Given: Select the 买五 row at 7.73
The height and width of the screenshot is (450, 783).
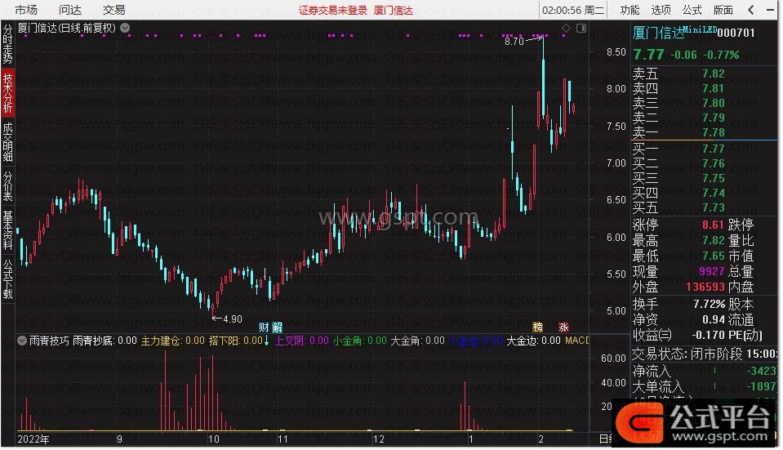Looking at the screenshot, I should (x=705, y=207).
